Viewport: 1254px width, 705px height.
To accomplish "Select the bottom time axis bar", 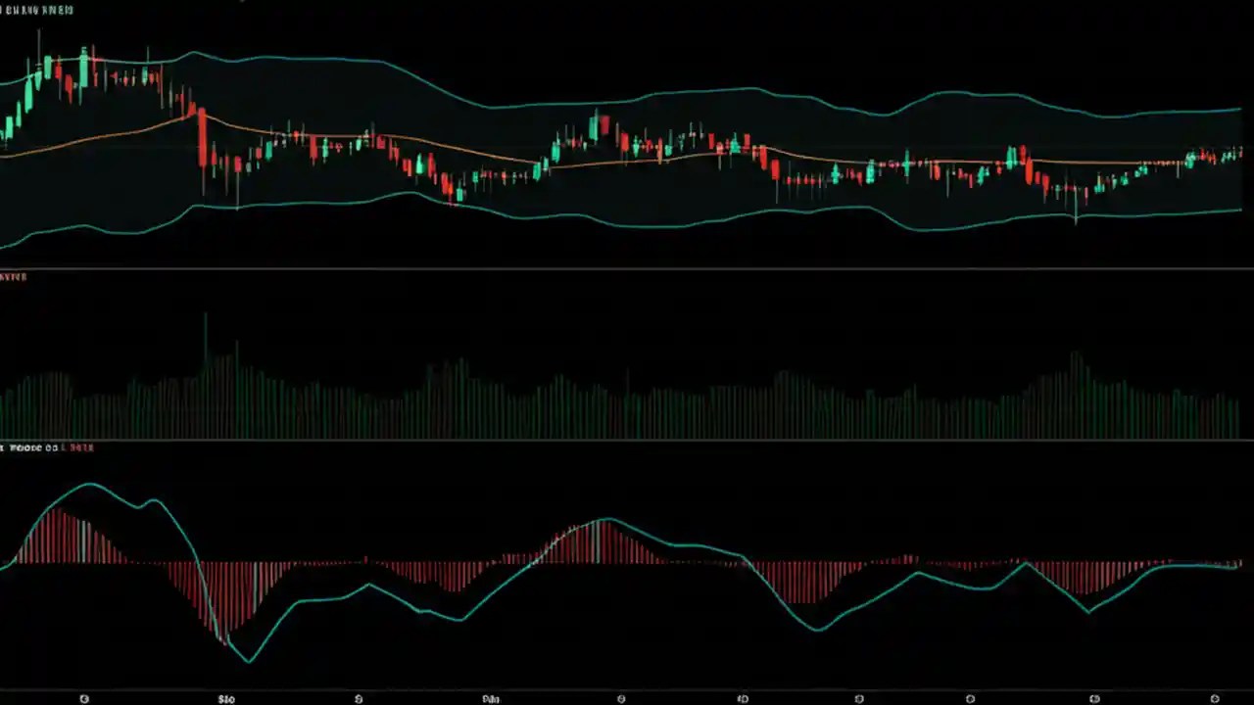I will [x=627, y=698].
